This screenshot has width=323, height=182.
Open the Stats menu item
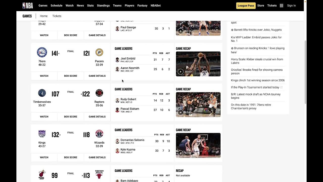(90, 6)
